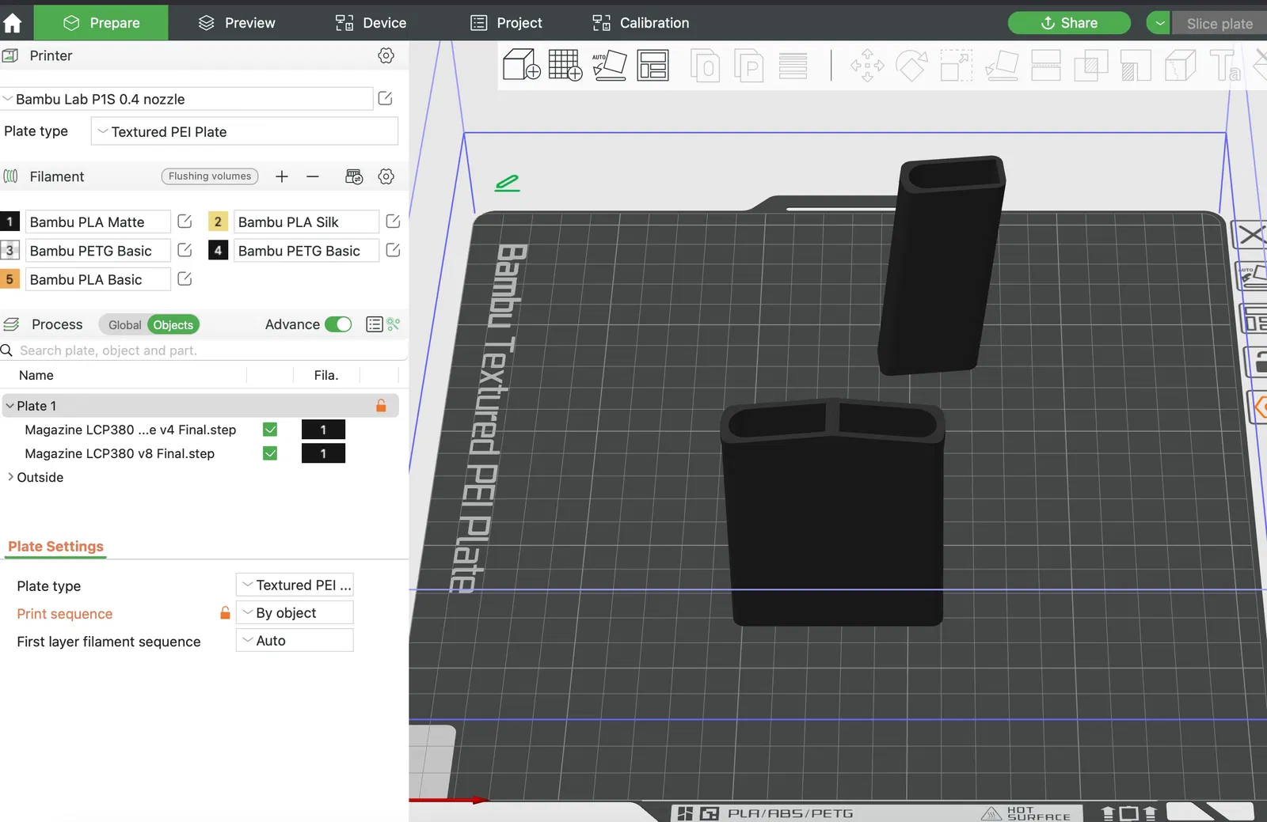Click the Auto orient toolbar icon

pyautogui.click(x=609, y=65)
